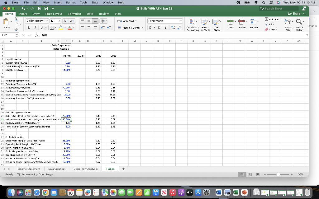Click the Name Box showing E22
The image size is (319, 199).
8,35
